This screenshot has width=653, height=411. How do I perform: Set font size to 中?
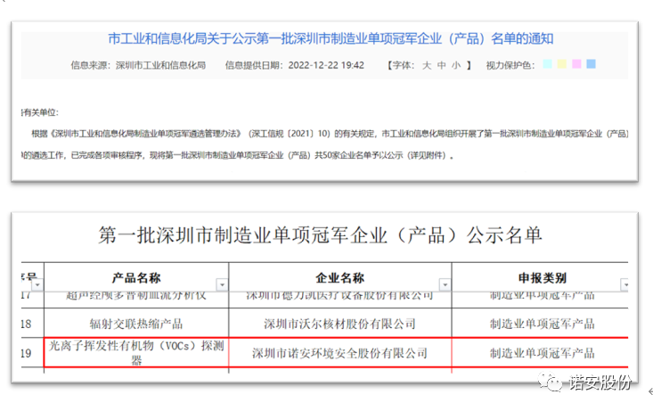coord(442,65)
